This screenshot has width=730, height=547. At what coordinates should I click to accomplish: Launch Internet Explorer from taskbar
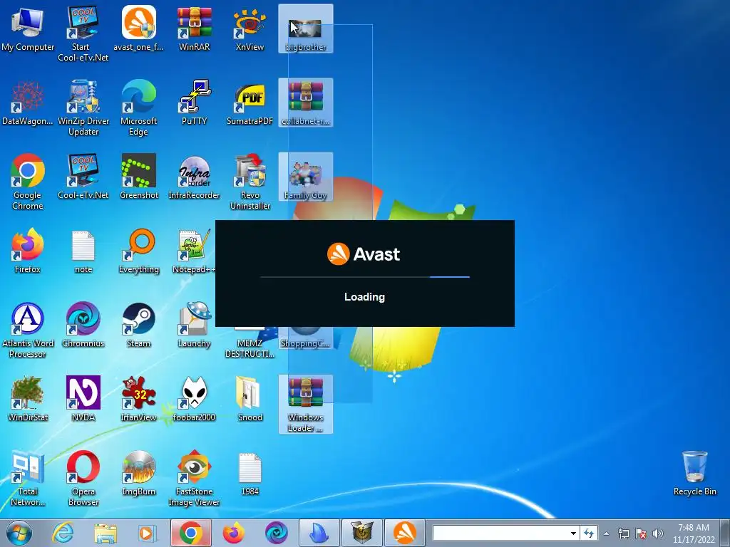click(63, 533)
